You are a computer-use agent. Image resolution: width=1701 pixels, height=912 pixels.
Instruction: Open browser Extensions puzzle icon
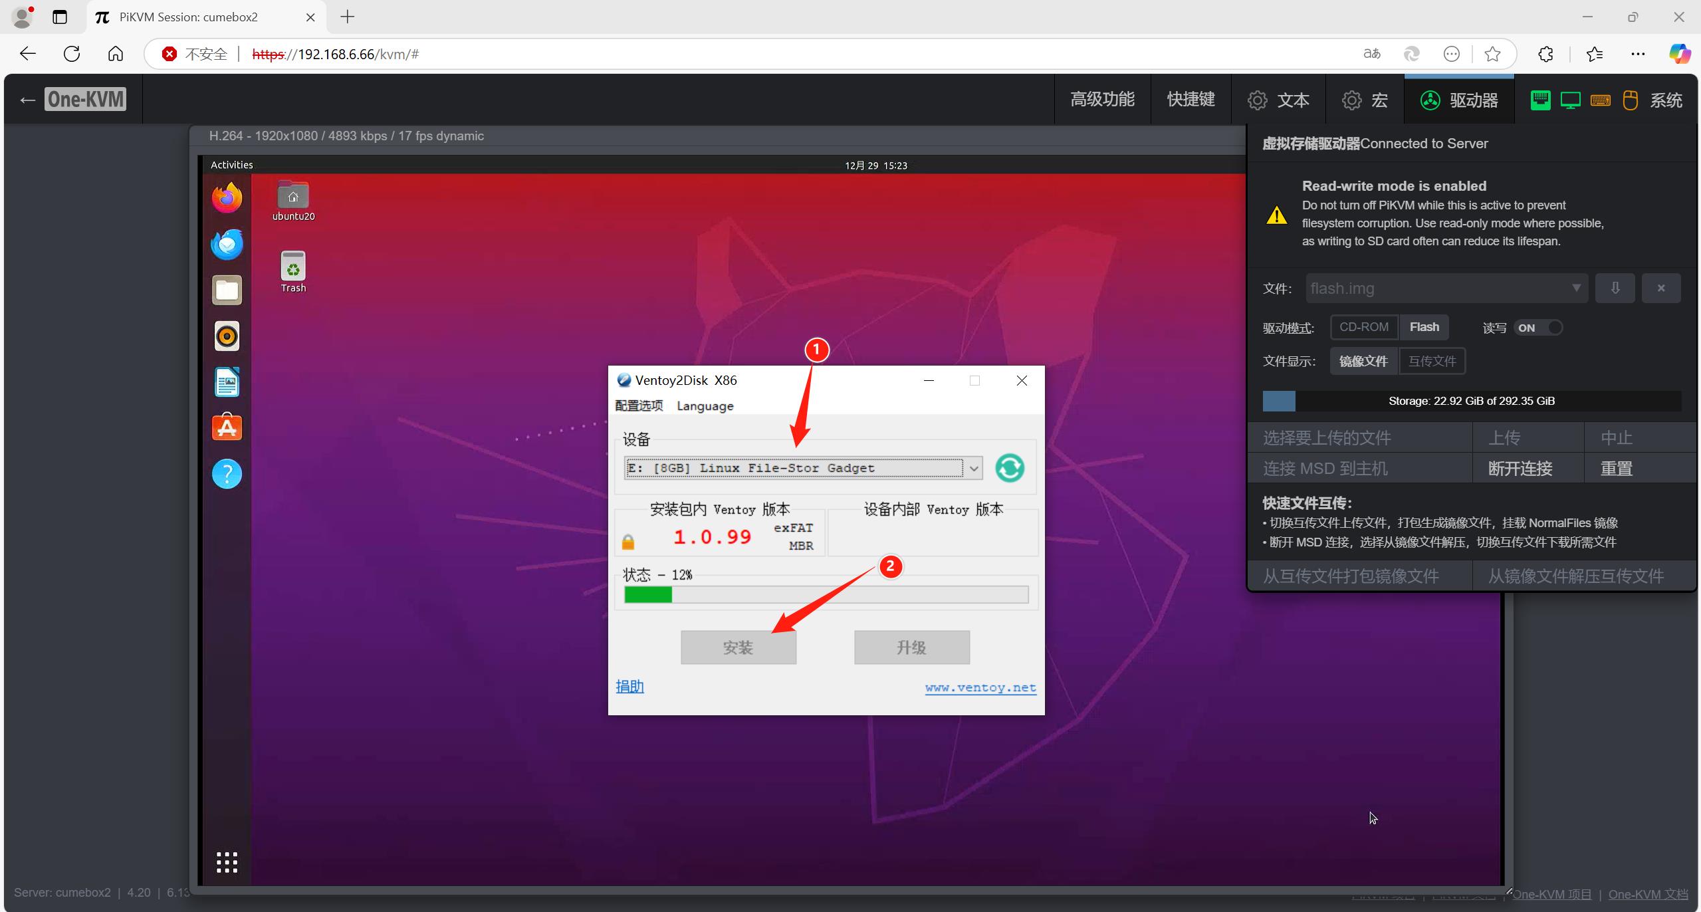click(x=1545, y=54)
